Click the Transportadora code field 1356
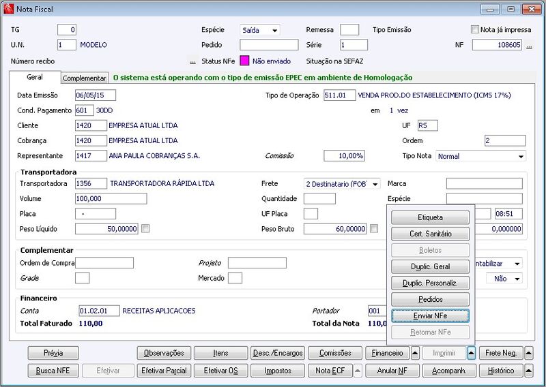The height and width of the screenshot is (387, 546). tap(91, 183)
